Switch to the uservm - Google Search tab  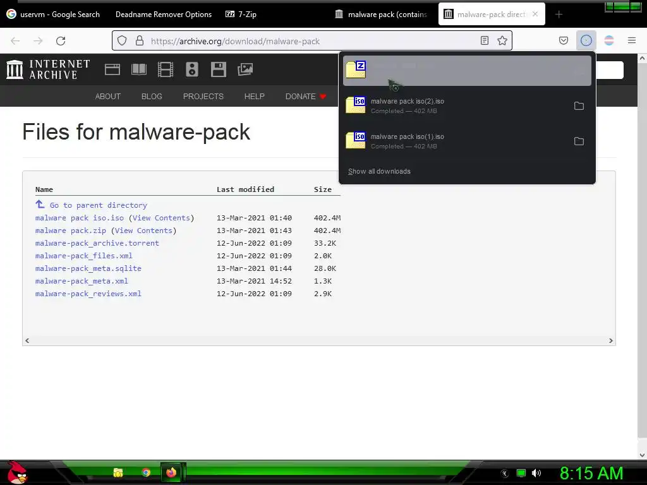pyautogui.click(x=54, y=15)
